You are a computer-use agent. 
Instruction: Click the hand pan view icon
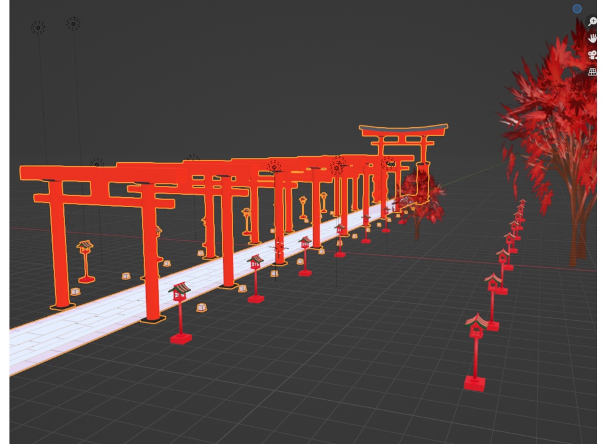592,38
